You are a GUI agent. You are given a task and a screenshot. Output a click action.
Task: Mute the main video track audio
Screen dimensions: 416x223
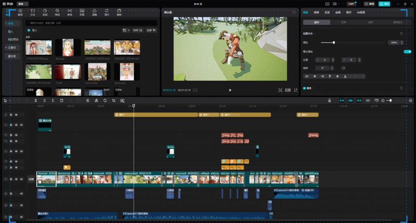point(22,179)
